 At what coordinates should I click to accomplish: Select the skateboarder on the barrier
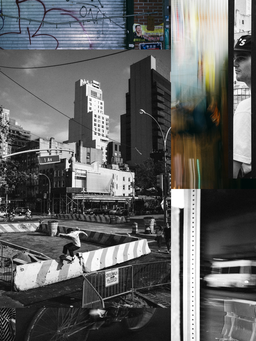pyautogui.click(x=72, y=245)
